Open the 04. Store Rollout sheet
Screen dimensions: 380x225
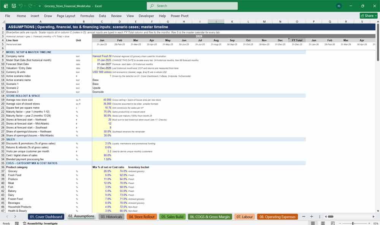[141, 217]
